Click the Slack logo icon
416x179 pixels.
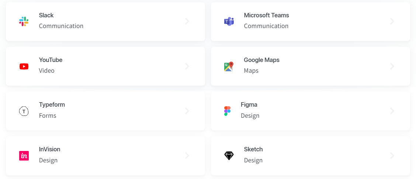(x=24, y=21)
